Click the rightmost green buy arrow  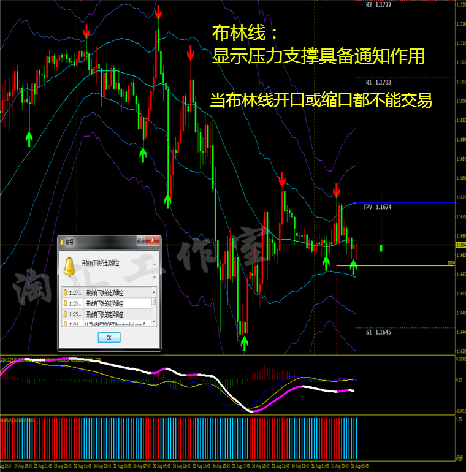pyautogui.click(x=353, y=268)
